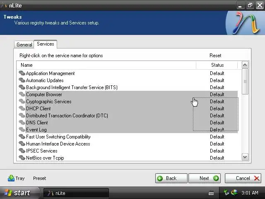The height and width of the screenshot is (199, 265).
Task: Select the Event Log service
Action: click(x=36, y=130)
